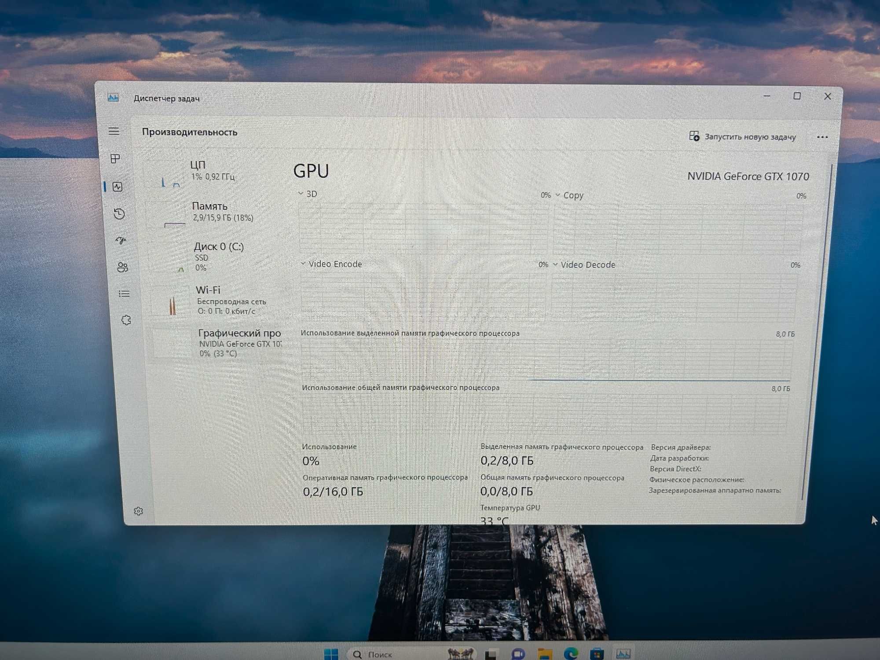
Task: Open the Startup apps page icon
Action: click(x=121, y=240)
